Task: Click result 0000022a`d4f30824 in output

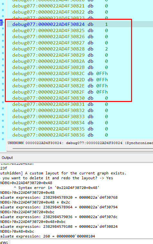Action: 98,227
